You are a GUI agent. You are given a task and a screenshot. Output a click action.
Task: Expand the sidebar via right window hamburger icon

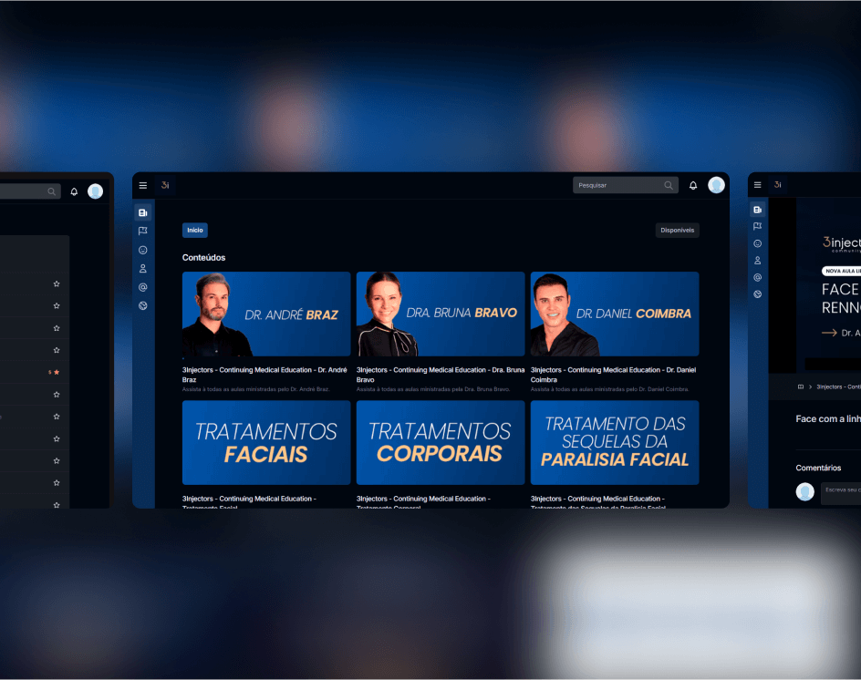757,185
